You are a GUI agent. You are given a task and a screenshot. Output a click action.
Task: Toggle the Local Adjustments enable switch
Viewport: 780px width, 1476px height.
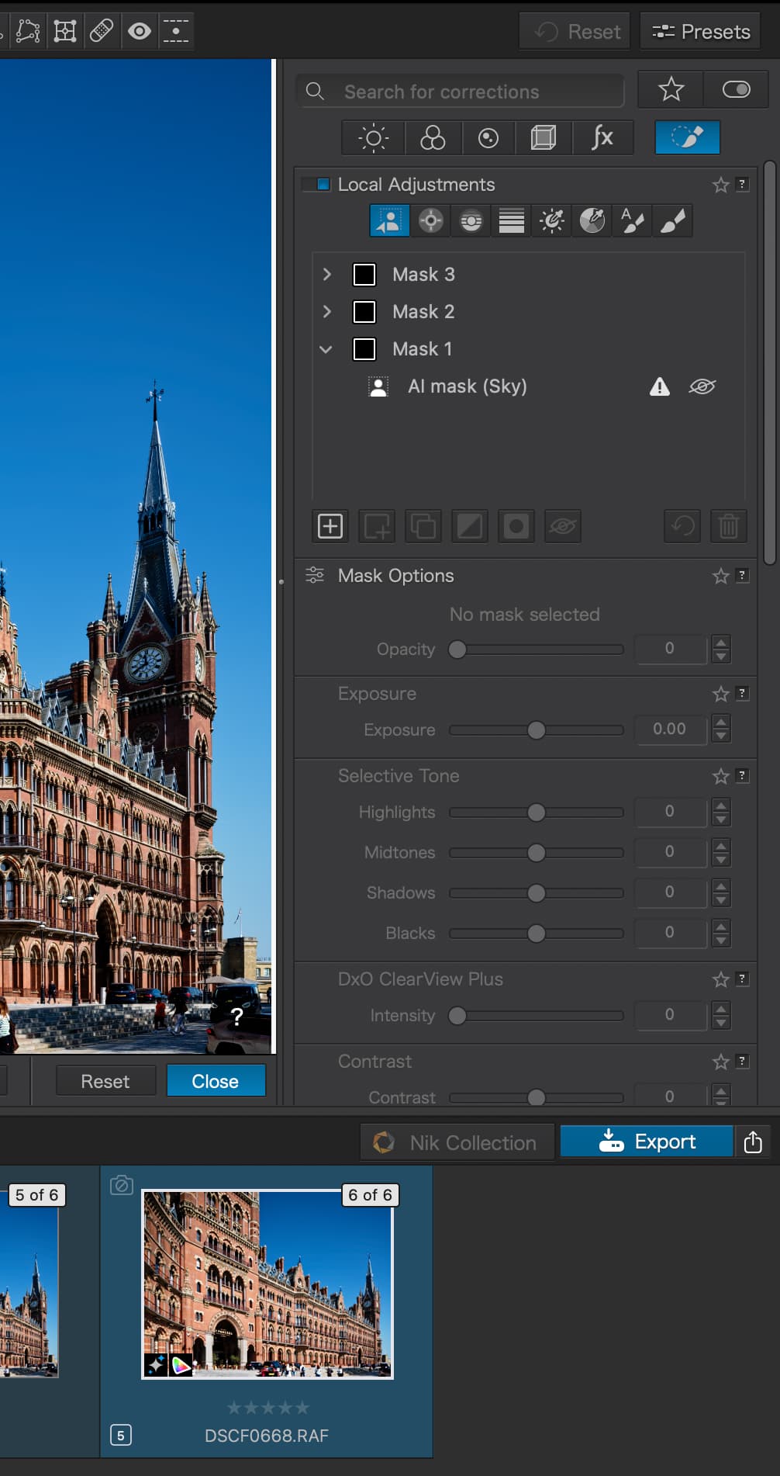(317, 185)
